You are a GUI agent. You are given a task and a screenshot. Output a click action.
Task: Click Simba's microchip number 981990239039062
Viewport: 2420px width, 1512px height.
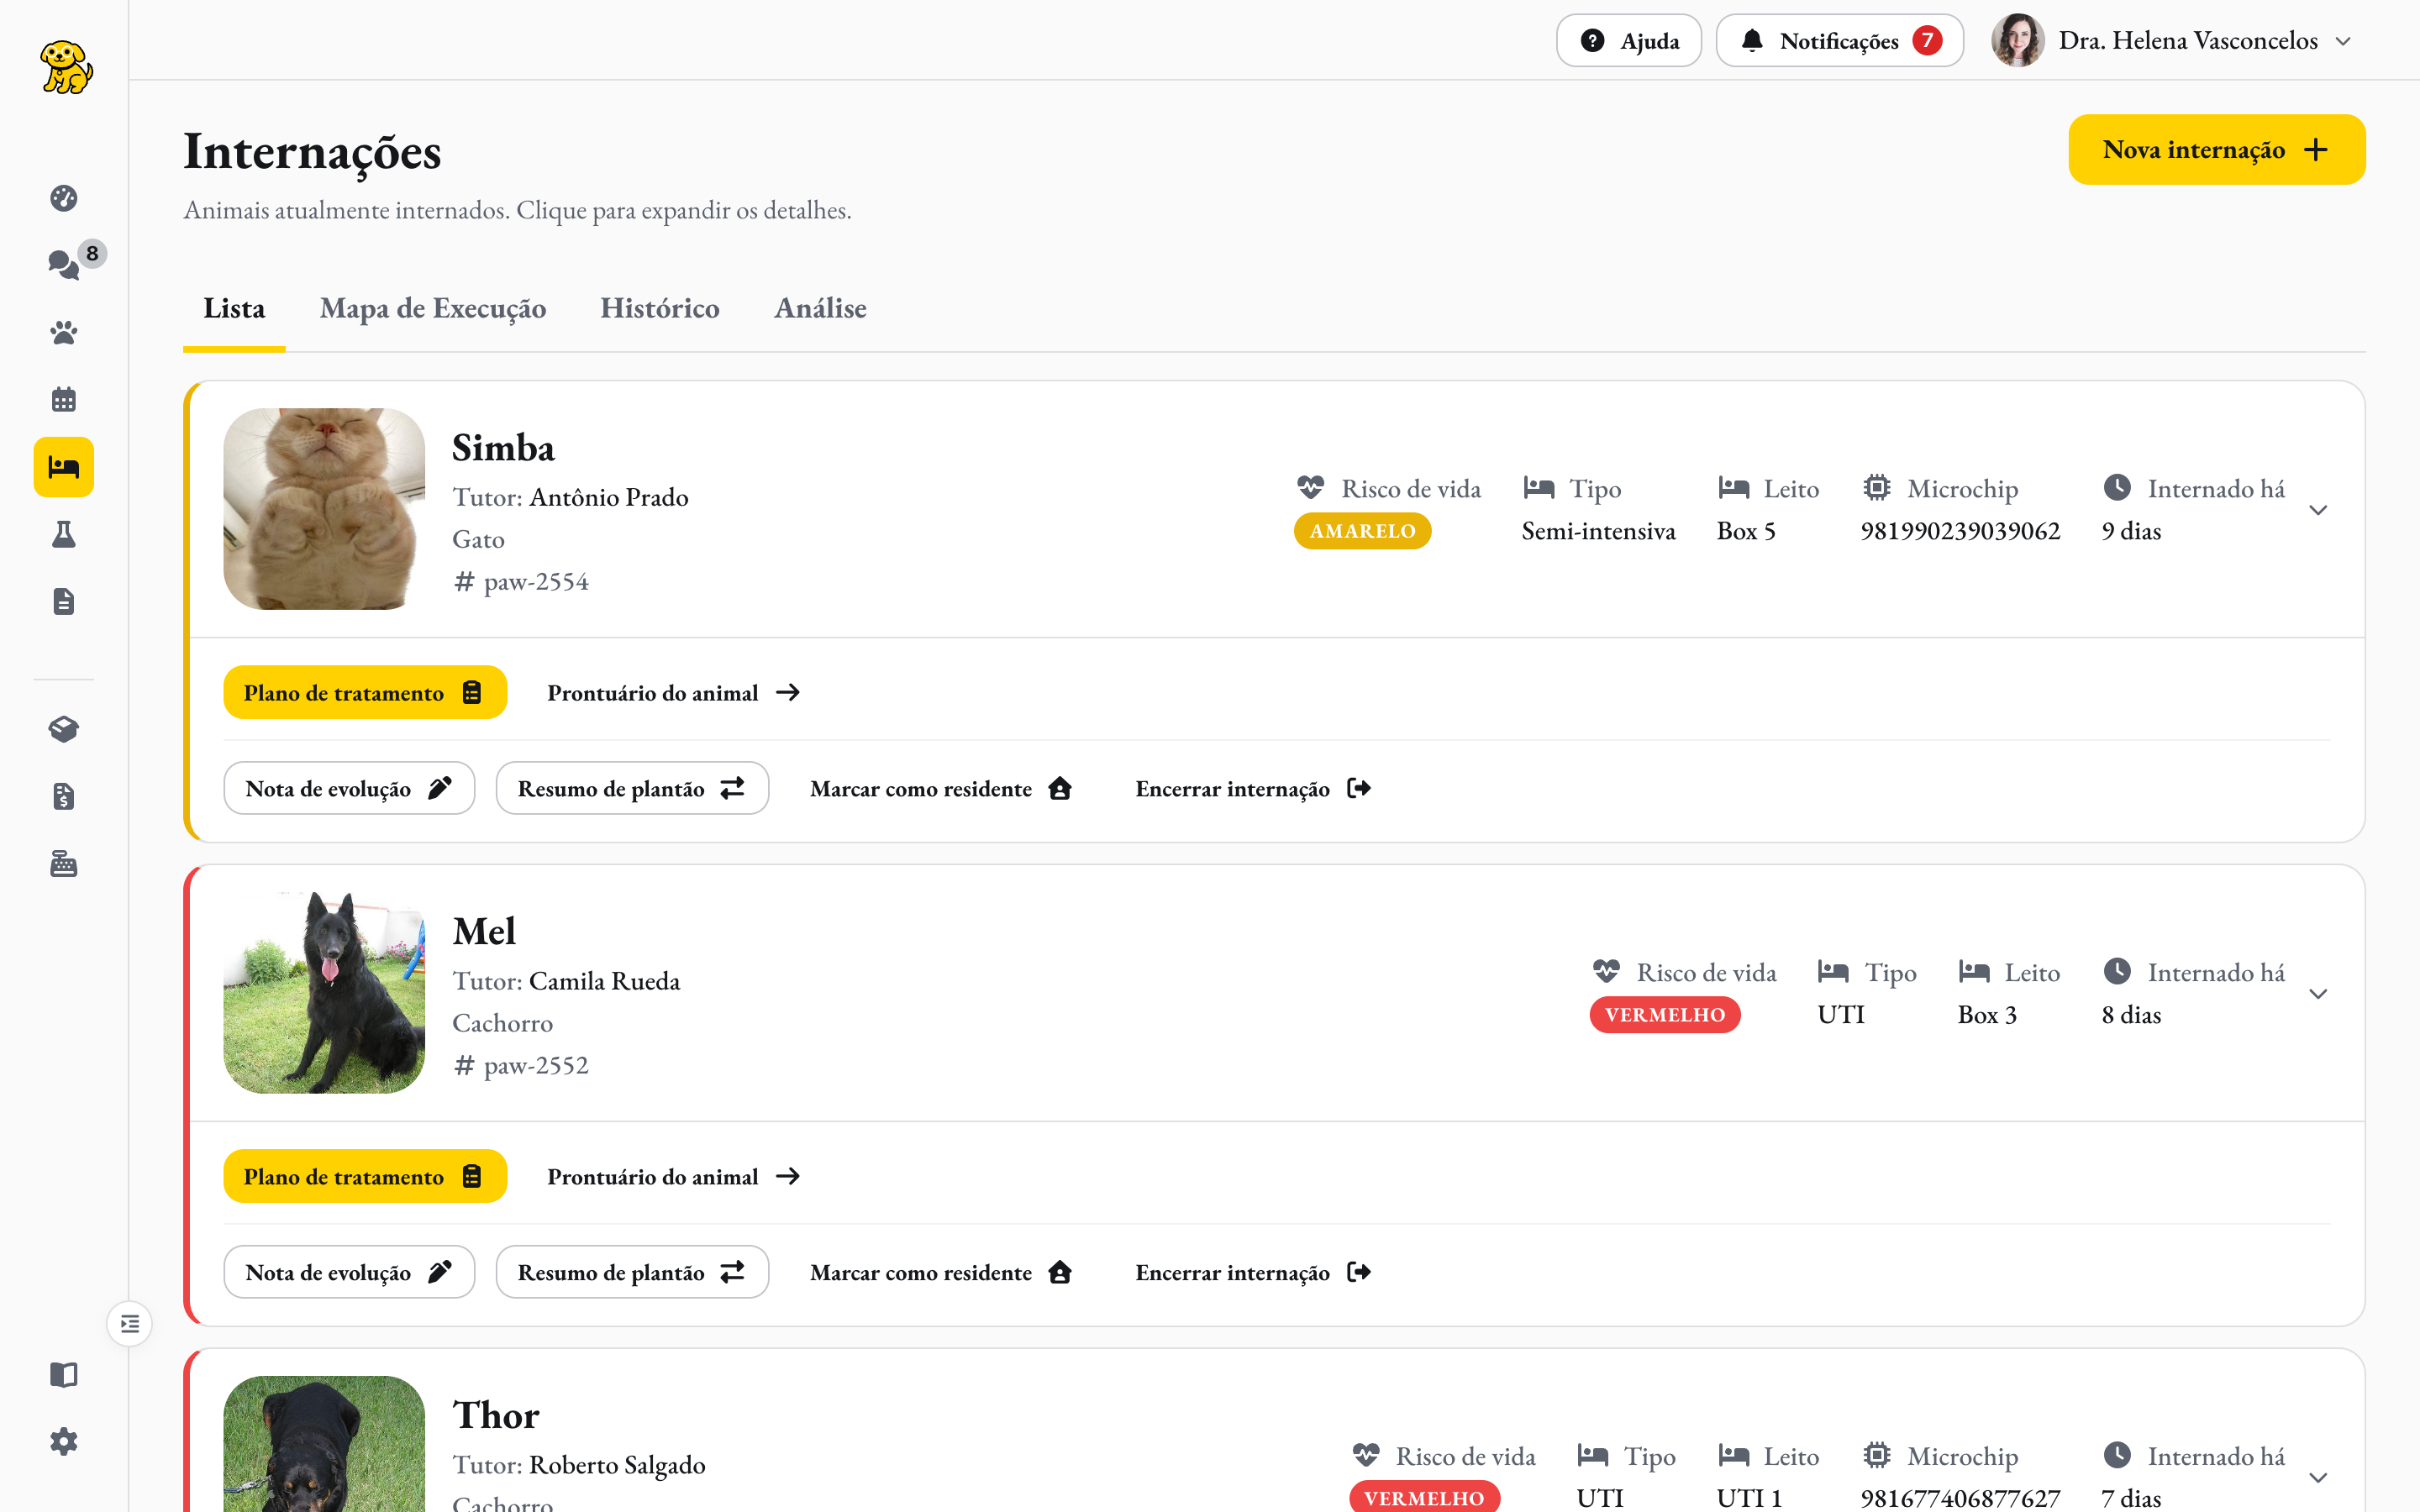click(x=1960, y=531)
